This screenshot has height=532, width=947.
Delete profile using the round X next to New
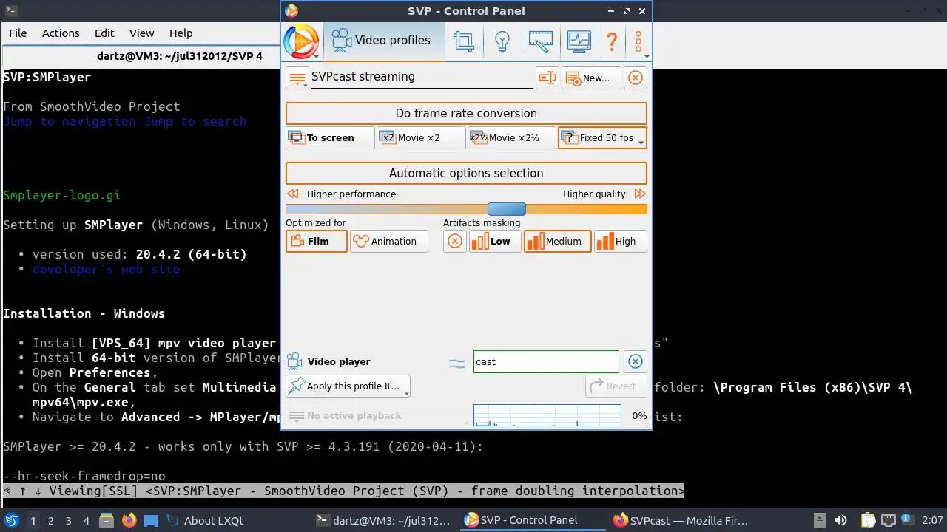(635, 78)
